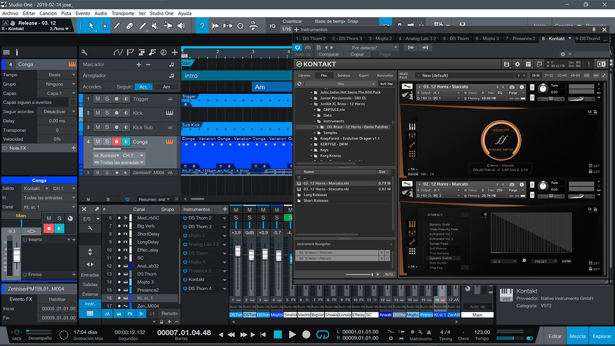Switch to the '4 - Analog Lab 3 2' tab

click(417, 38)
